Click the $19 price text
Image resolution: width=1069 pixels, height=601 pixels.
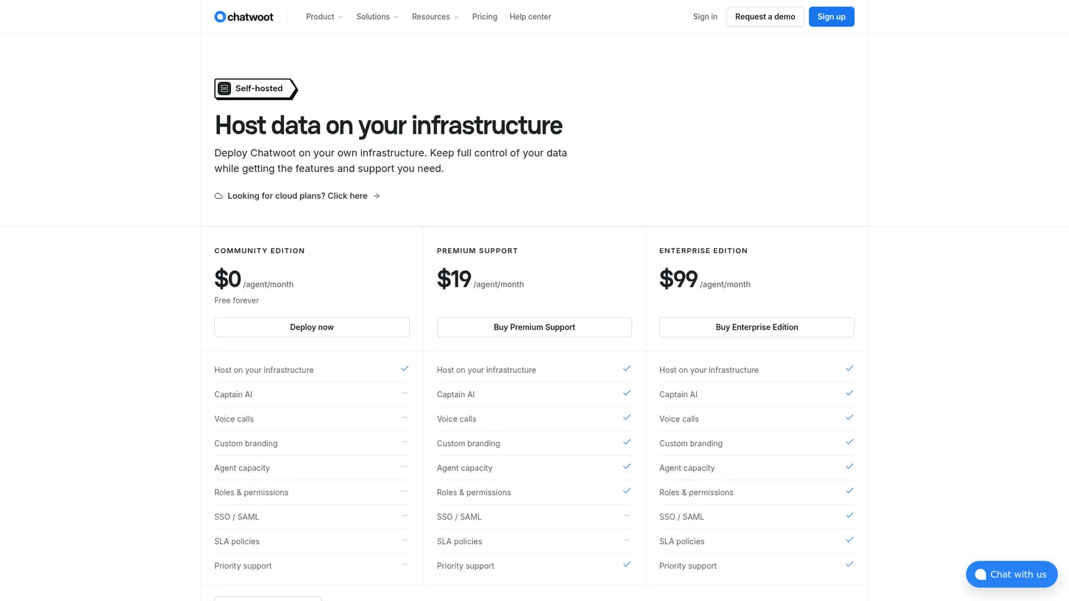pos(454,279)
